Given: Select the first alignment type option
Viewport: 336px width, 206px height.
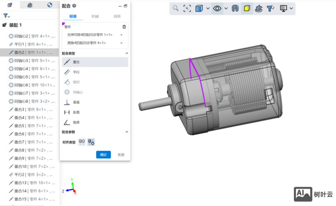Looking at the screenshot, I should 82,142.
